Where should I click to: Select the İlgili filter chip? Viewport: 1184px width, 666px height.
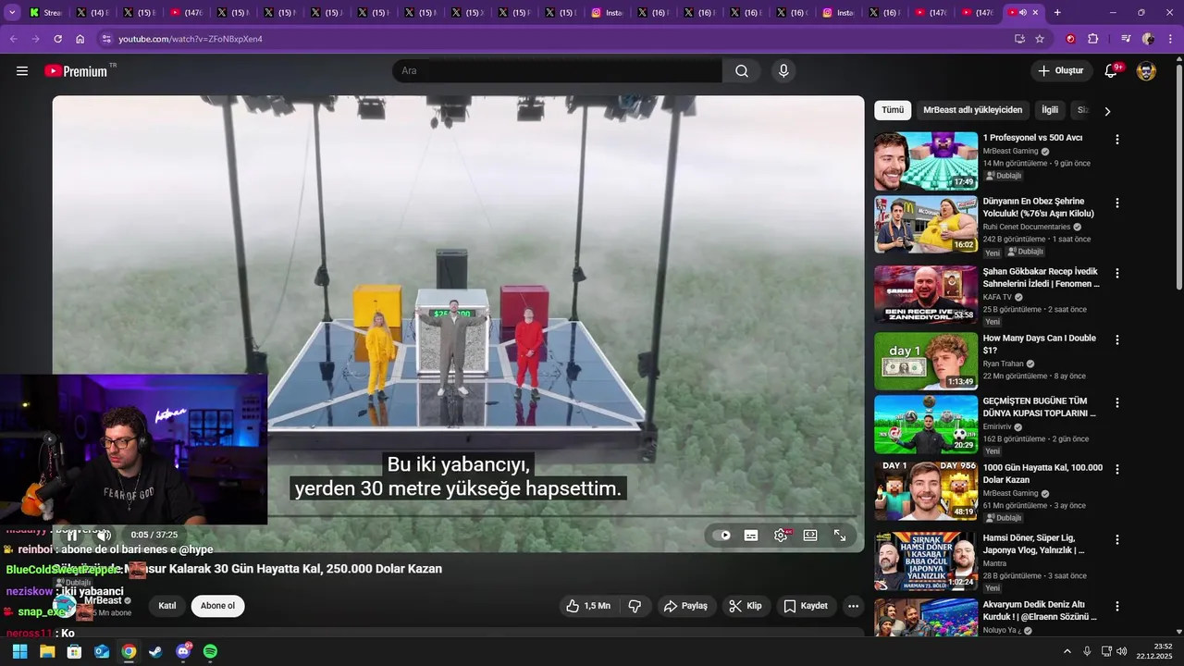point(1050,110)
